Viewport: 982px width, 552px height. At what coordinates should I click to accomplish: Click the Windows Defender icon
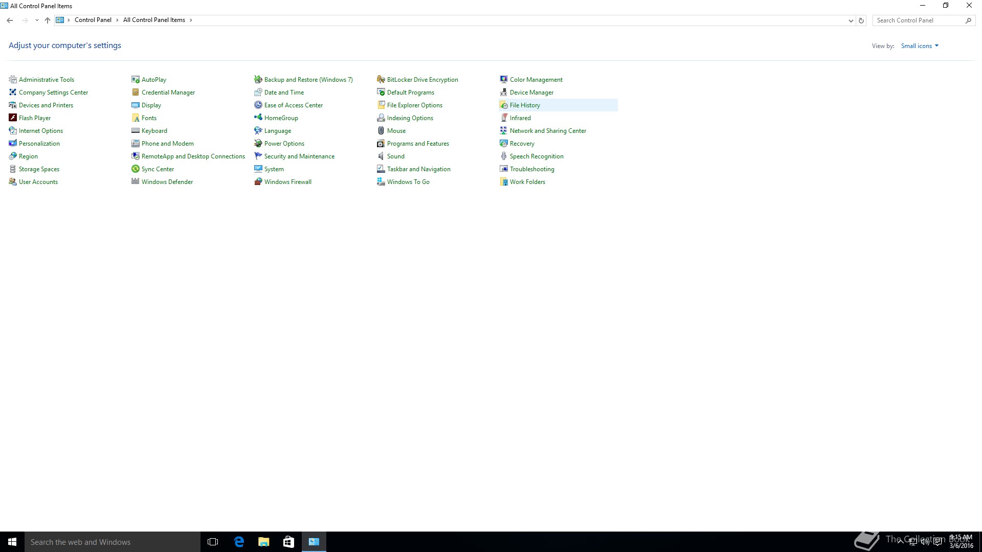tap(136, 181)
